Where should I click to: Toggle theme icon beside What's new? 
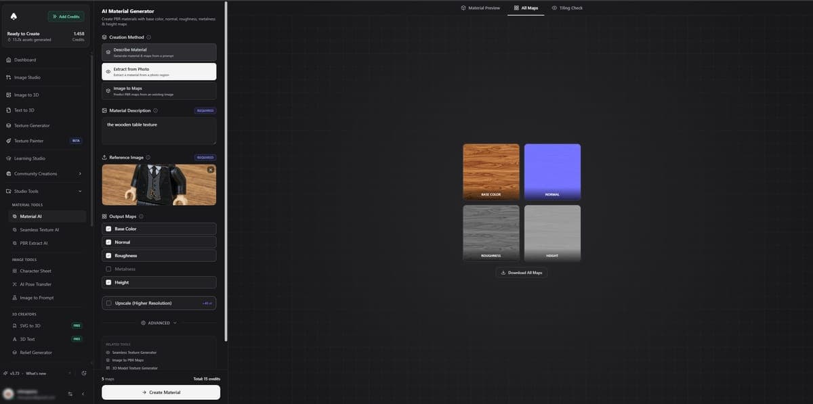[x=84, y=374]
